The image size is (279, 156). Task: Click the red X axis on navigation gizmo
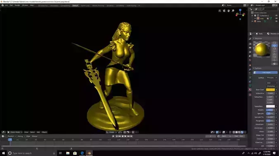(244, 14)
